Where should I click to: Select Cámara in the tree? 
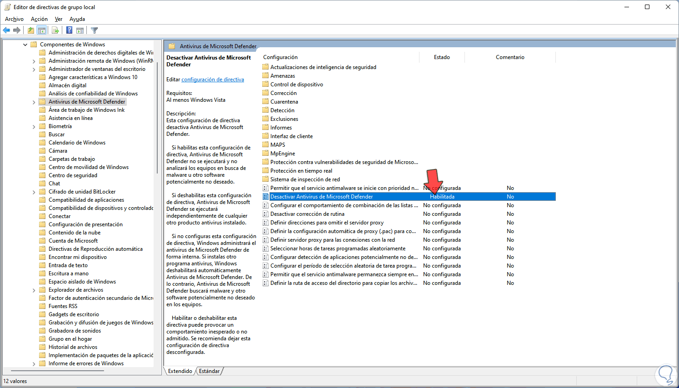coord(58,151)
